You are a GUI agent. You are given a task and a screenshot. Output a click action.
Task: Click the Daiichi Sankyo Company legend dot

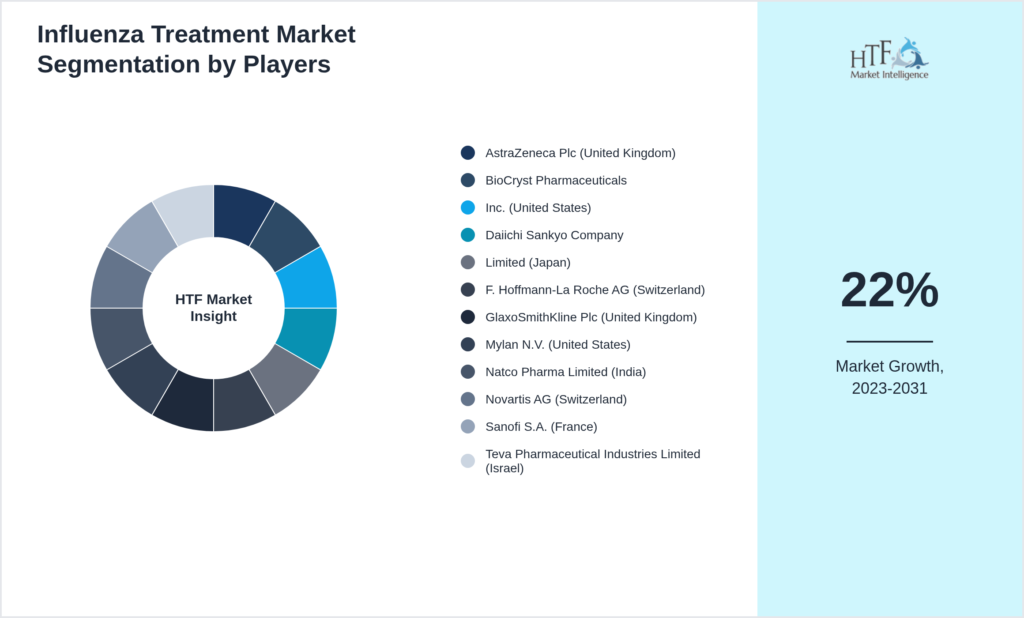(468, 235)
